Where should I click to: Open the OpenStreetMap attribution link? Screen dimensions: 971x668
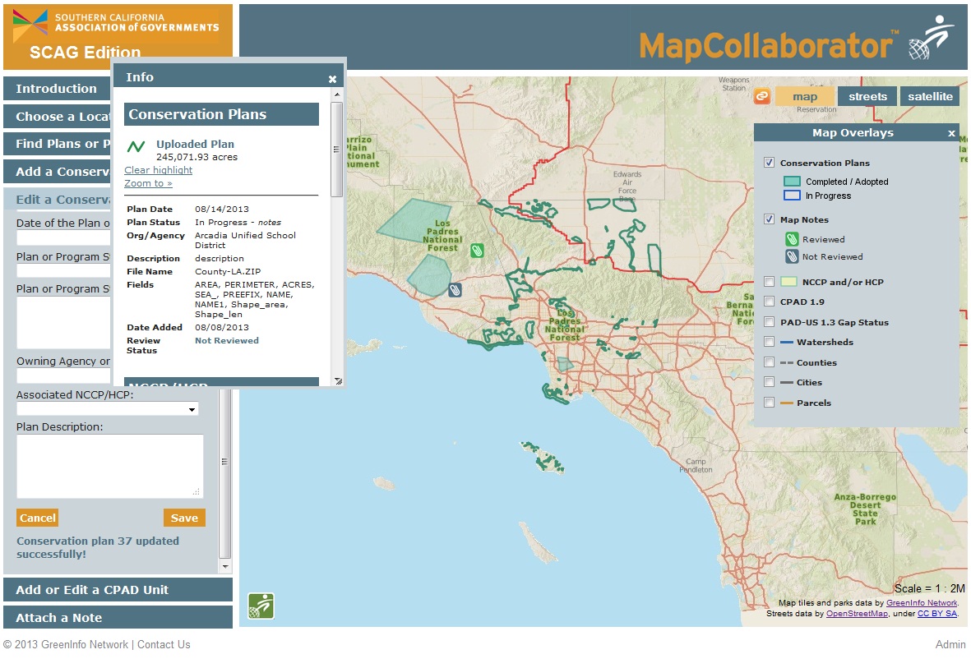point(857,614)
